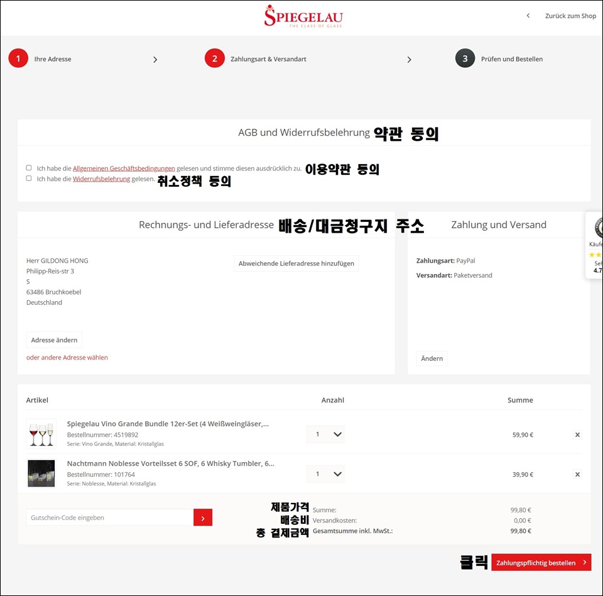Screen dimensions: 603x596
Task: Open the Spiegelau Vino Grande Bundle 12er-Set title
Action: point(168,424)
